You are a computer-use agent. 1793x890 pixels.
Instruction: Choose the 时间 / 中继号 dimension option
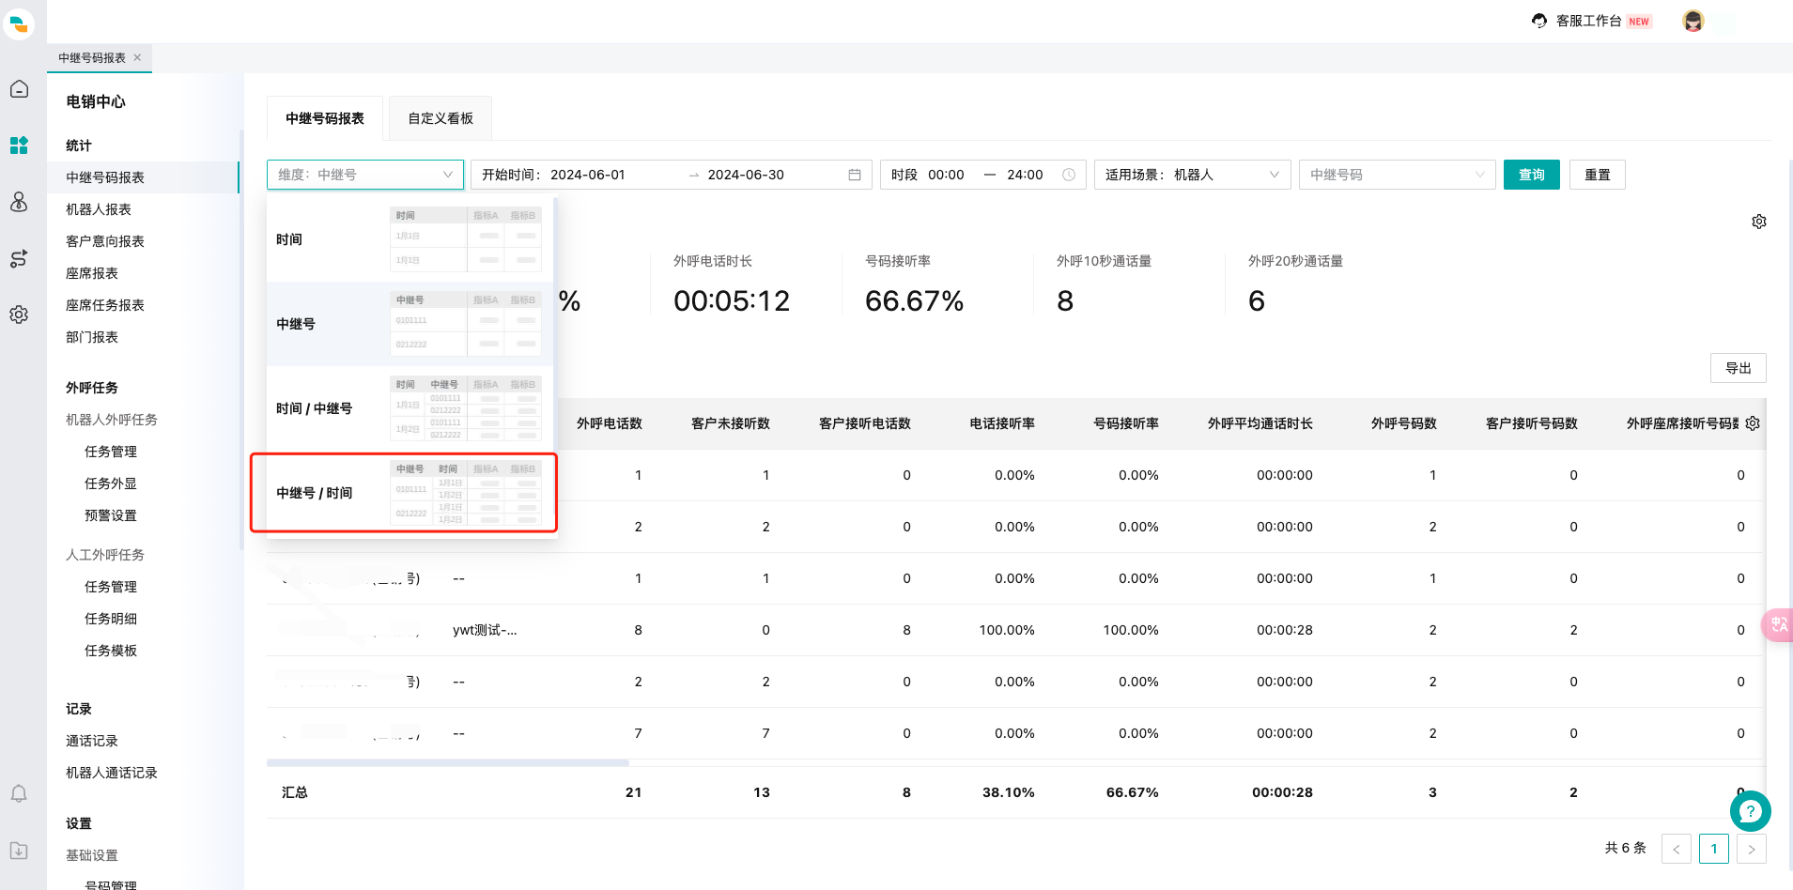click(x=410, y=408)
